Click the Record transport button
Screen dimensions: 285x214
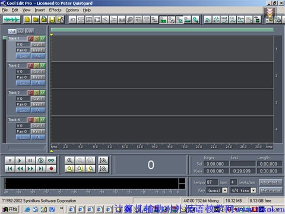51,169
